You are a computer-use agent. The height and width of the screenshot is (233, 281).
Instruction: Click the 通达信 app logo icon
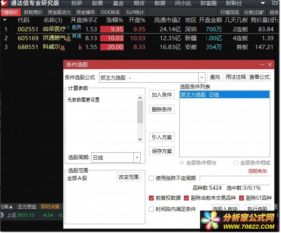point(4,3)
